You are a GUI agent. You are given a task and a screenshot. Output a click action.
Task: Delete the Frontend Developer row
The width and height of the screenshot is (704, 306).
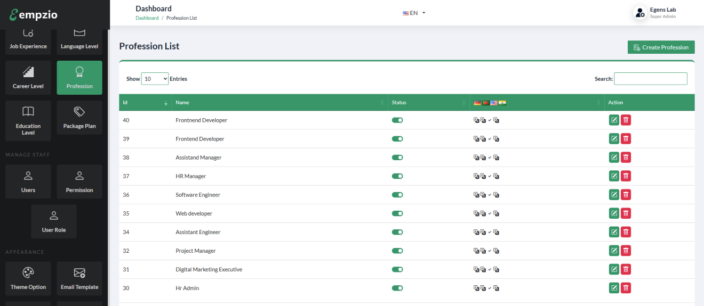(626, 139)
